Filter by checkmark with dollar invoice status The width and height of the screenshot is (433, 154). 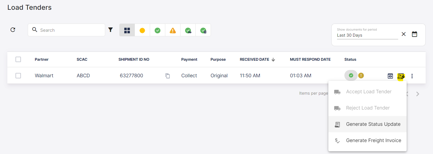tap(203, 30)
